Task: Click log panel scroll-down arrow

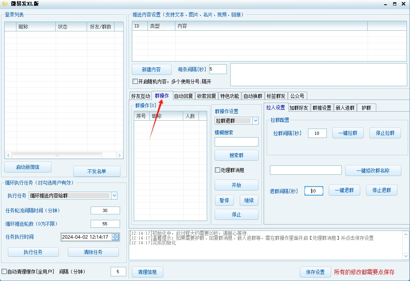Action: coord(406,256)
